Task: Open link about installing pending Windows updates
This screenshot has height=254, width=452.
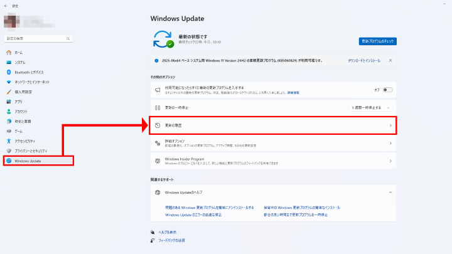Action: pyautogui.click(x=302, y=208)
